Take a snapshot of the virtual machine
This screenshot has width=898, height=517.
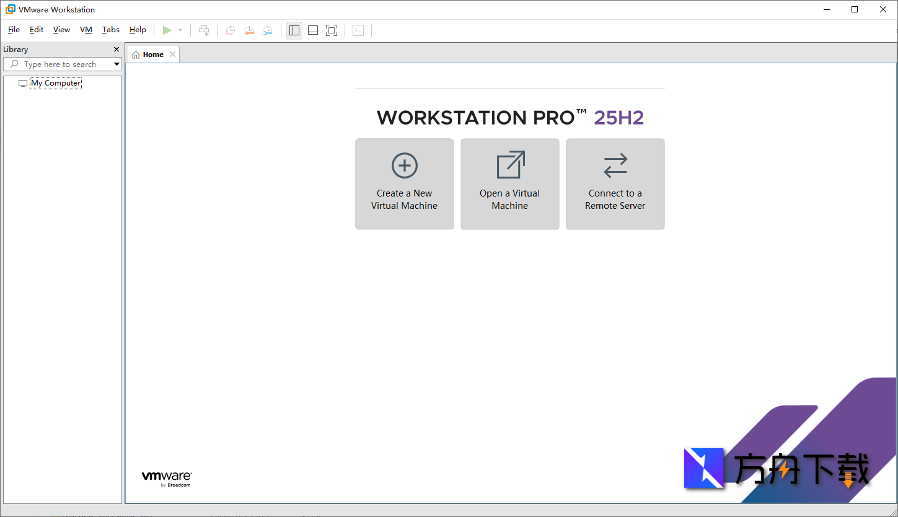pos(230,30)
